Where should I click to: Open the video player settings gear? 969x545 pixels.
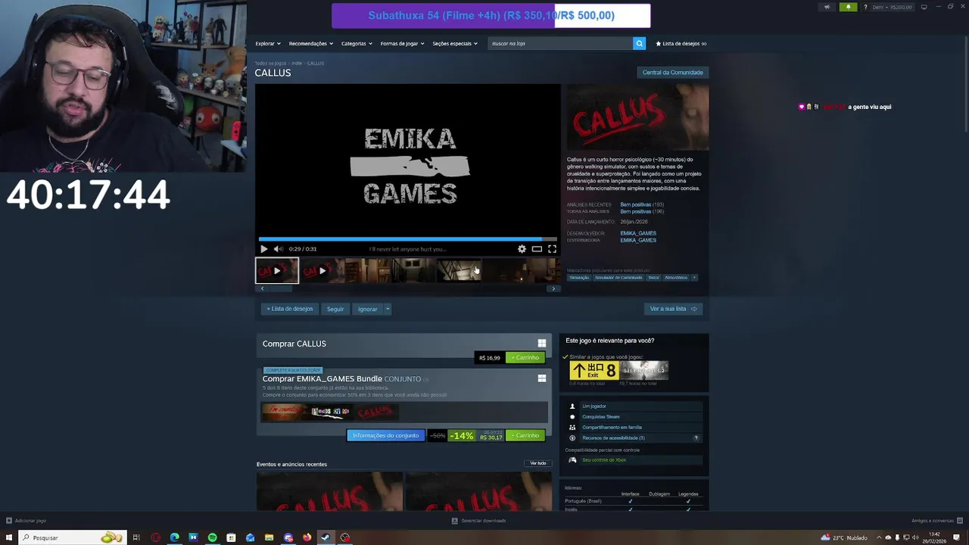click(x=522, y=249)
